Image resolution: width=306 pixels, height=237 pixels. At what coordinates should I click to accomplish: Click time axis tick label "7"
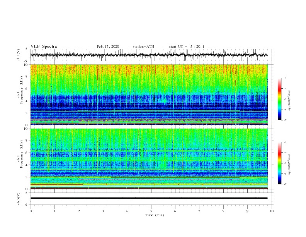coord(199,211)
